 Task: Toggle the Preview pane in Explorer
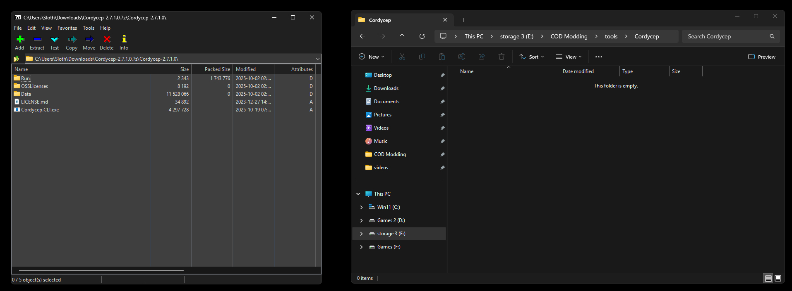coord(761,57)
